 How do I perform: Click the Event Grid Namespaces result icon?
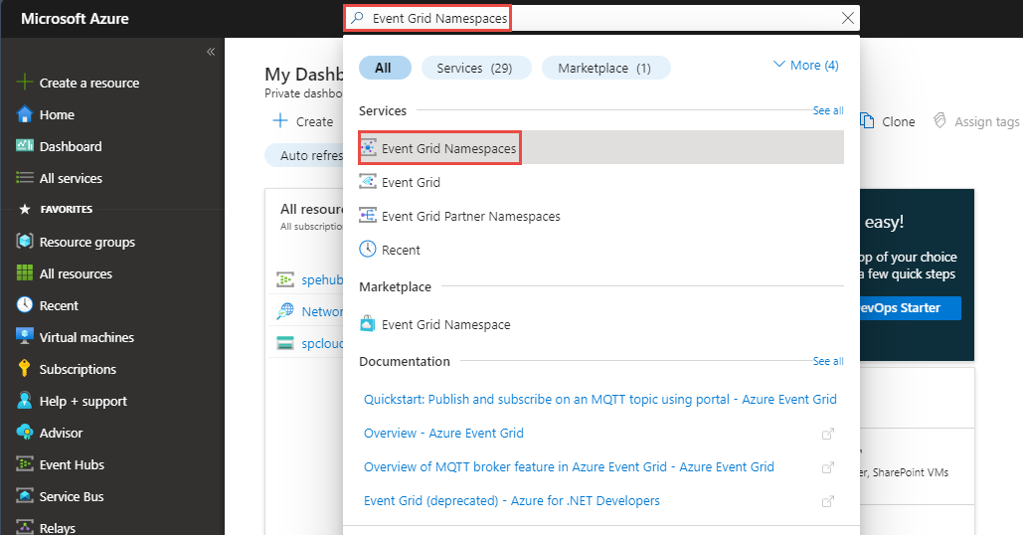click(368, 148)
